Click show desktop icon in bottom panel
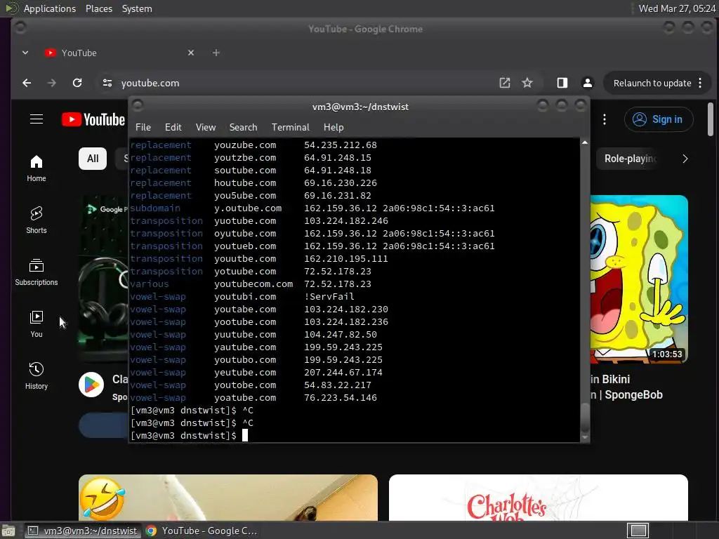The height and width of the screenshot is (539, 719). pyautogui.click(x=8, y=531)
